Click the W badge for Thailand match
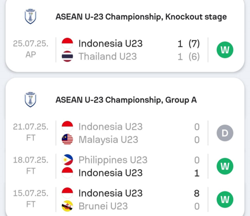The height and width of the screenshot is (216, 250). tap(225, 50)
